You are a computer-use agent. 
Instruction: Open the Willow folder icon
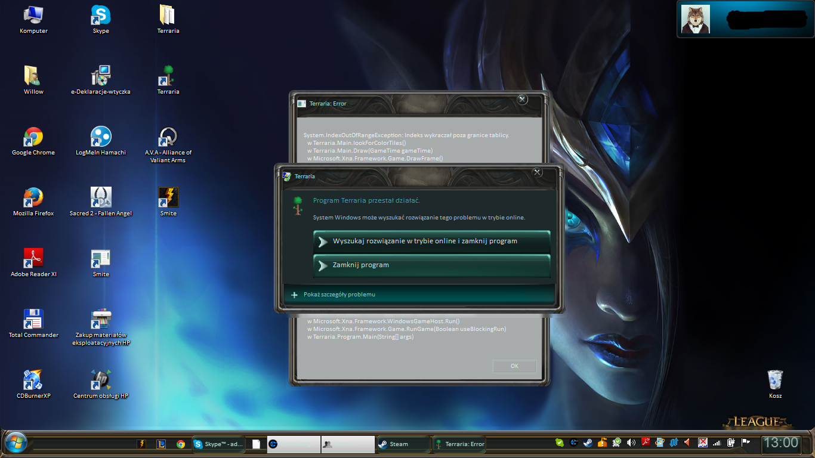(x=33, y=81)
